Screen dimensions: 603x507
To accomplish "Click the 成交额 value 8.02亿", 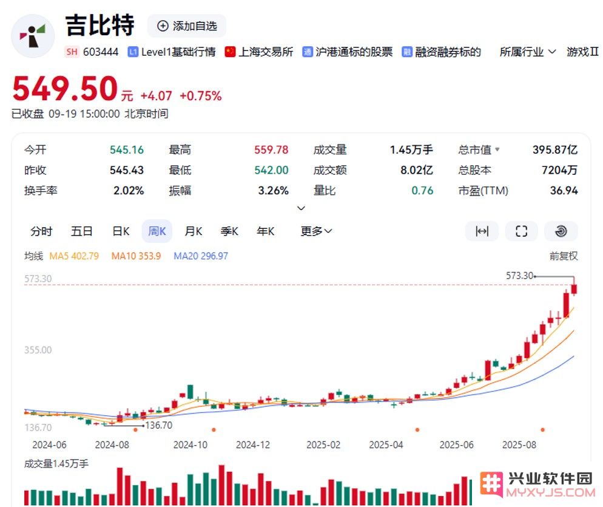I will (x=417, y=170).
